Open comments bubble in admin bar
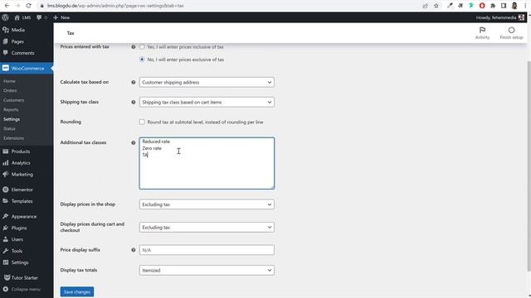531x298 pixels. 41,17
